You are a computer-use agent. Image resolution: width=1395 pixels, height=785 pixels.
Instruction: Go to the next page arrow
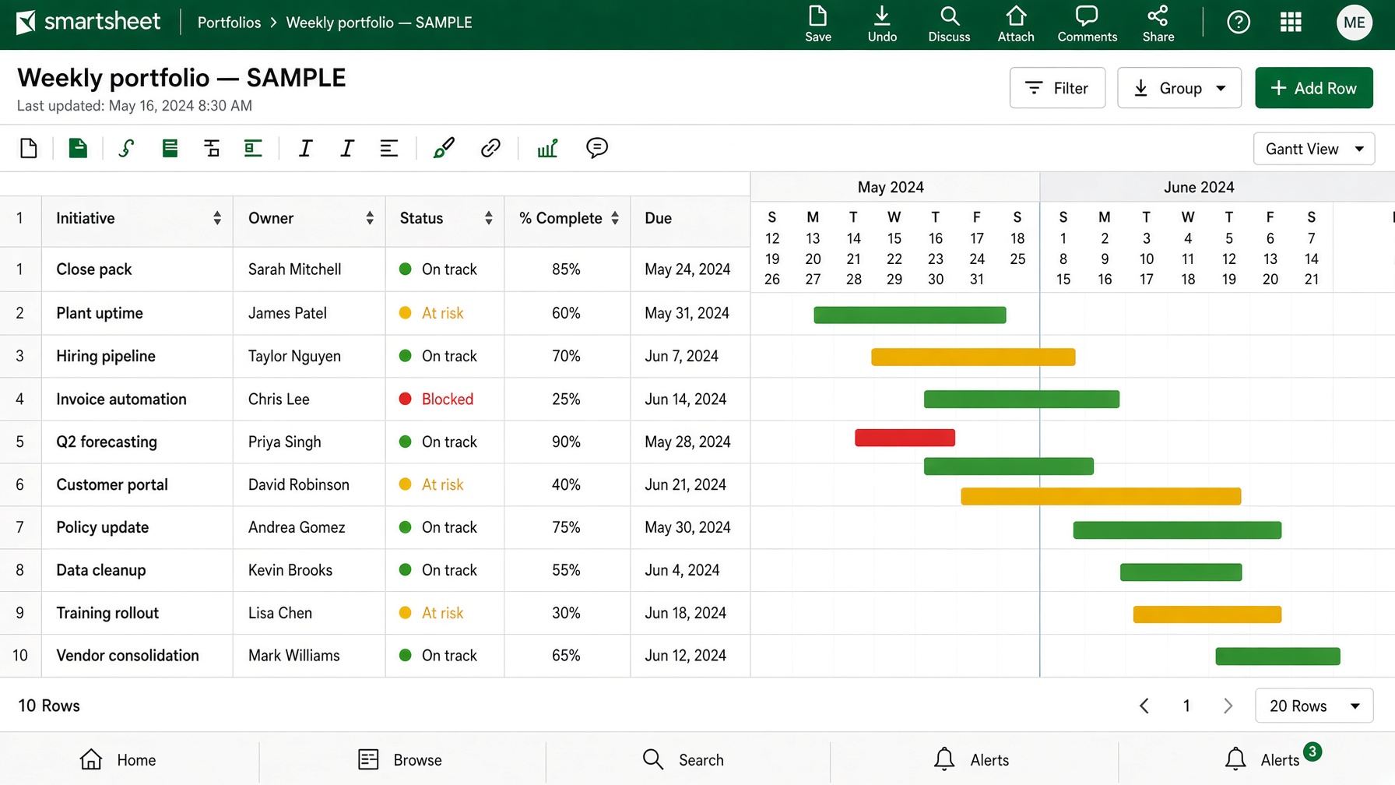click(x=1228, y=706)
